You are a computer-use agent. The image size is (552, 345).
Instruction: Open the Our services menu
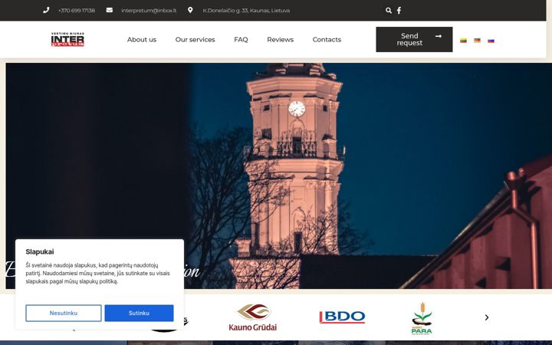195,40
